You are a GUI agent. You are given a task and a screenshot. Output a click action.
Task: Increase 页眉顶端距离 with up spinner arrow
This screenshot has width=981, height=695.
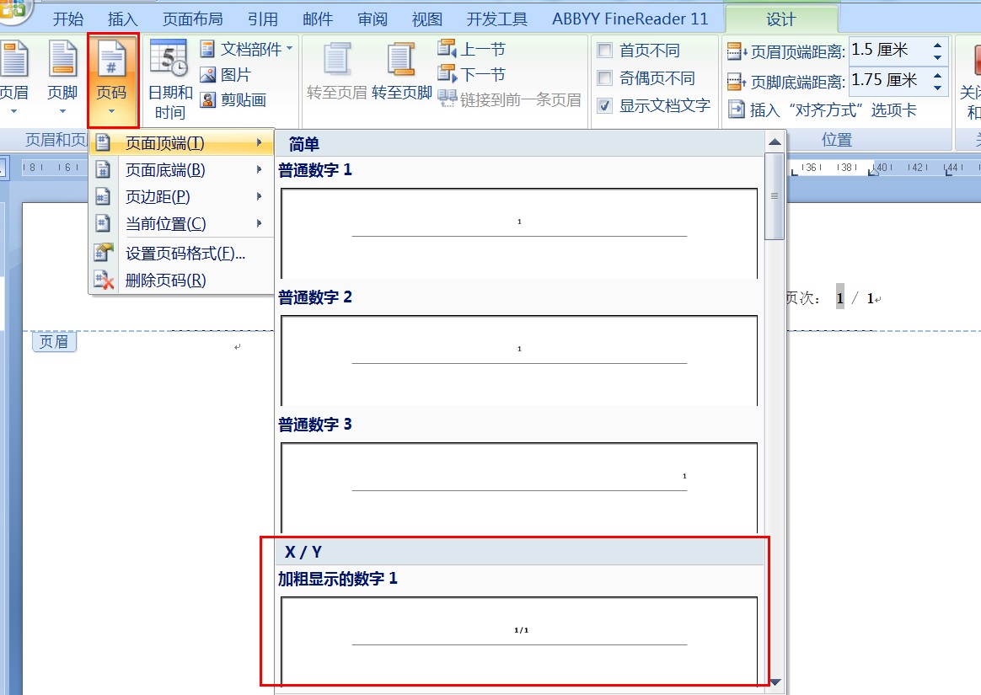pyautogui.click(x=937, y=44)
